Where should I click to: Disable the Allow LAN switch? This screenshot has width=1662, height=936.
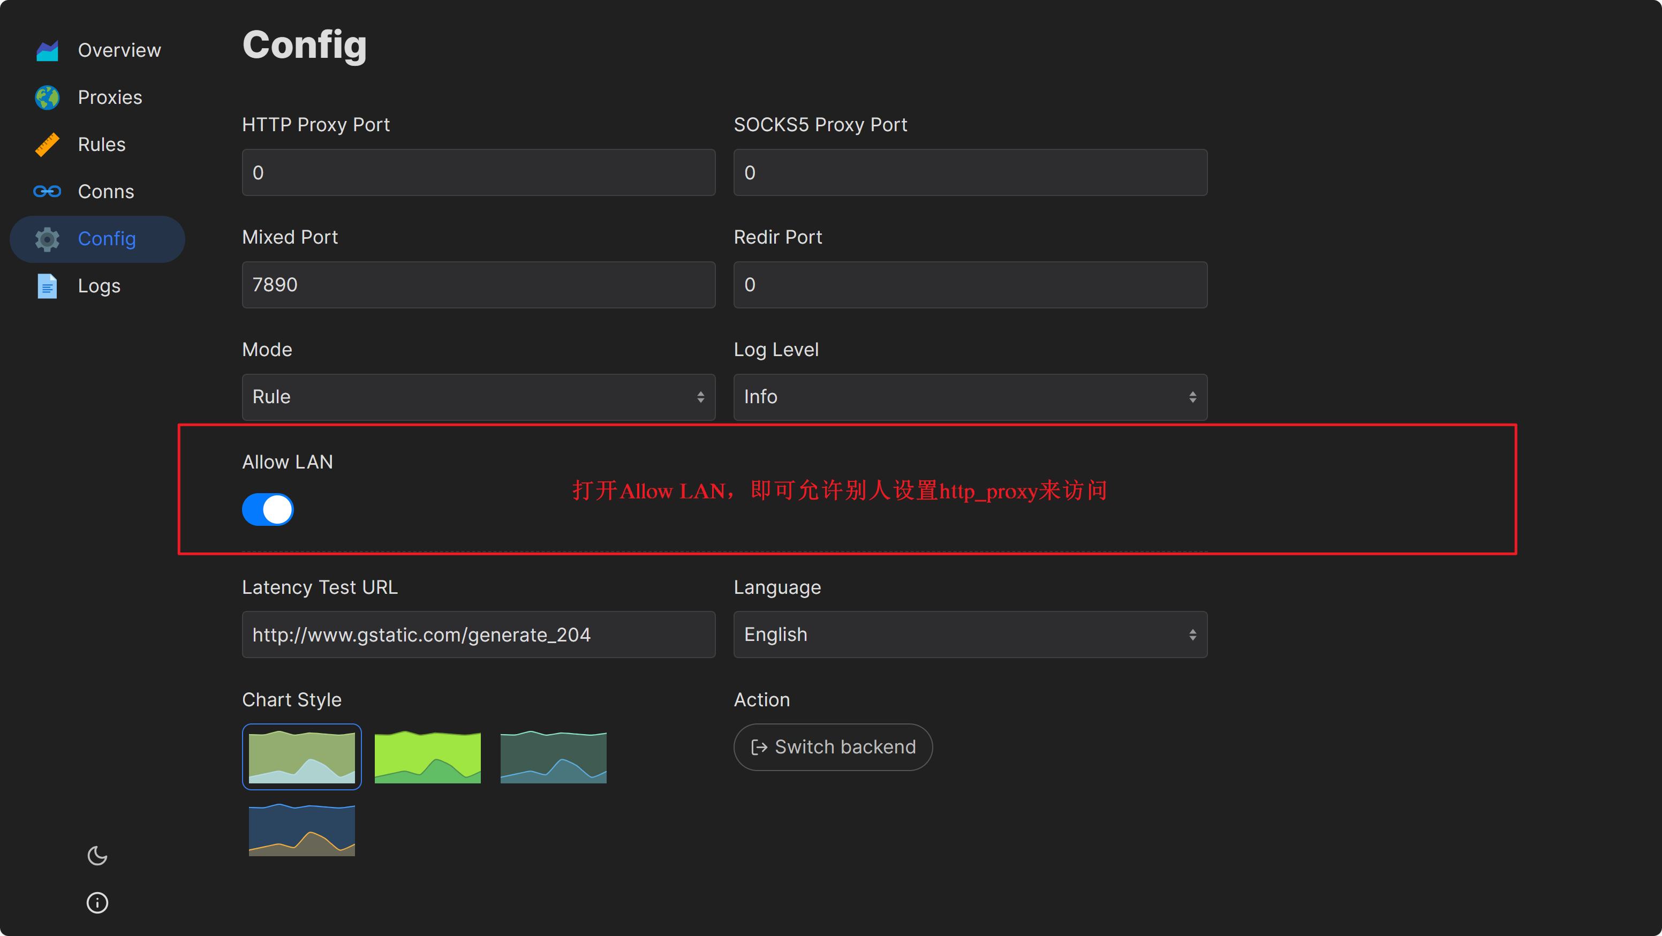(x=268, y=510)
